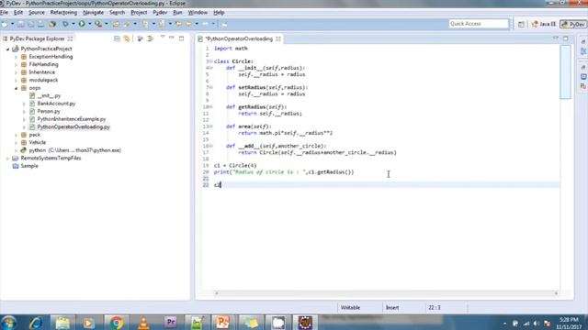Open dropdown arrow next to Debug button
This screenshot has height=330, width=588.
tap(73, 24)
